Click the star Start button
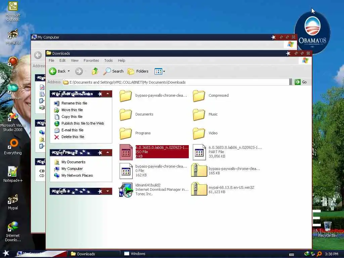 pyautogui.click(x=6, y=253)
